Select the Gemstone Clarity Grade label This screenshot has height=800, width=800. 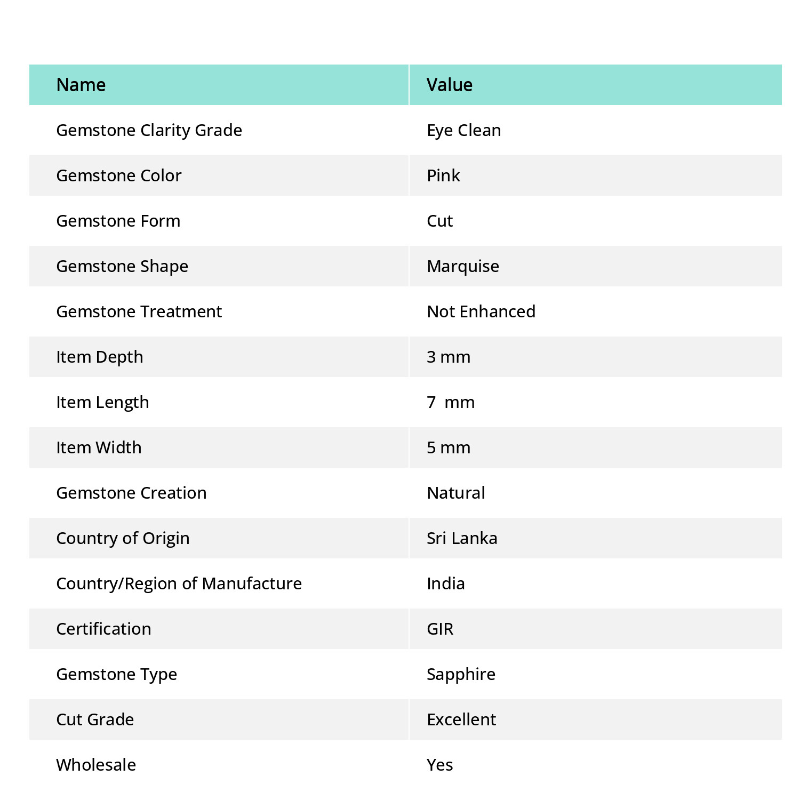pos(149,130)
